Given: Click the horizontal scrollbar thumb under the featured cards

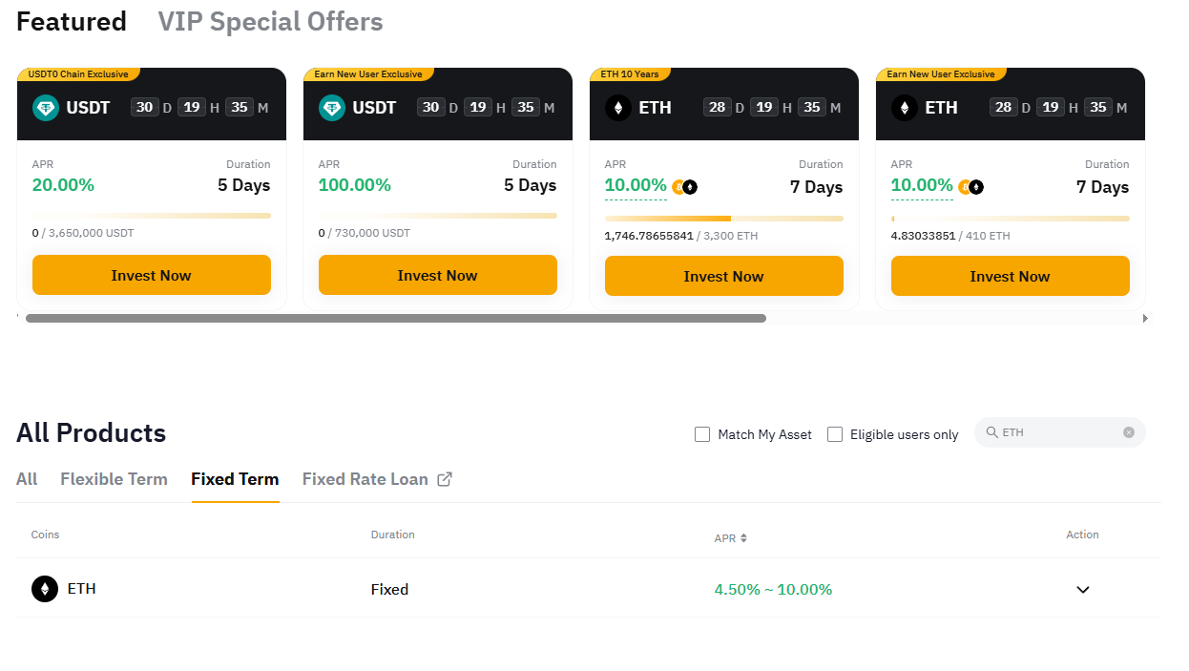Looking at the screenshot, I should (x=396, y=318).
